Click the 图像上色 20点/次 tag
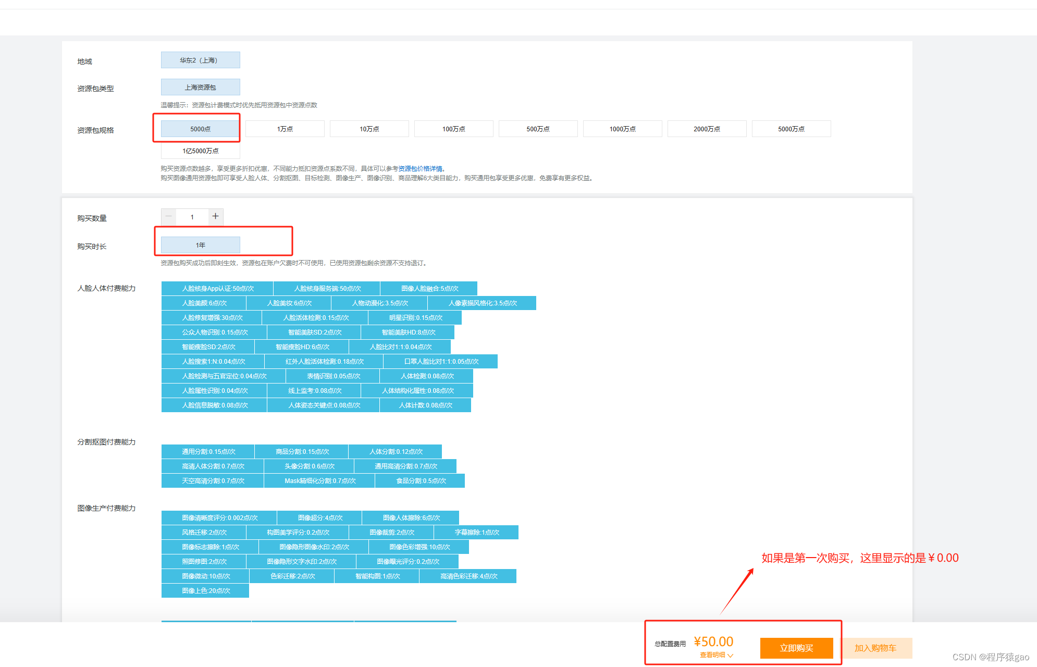The height and width of the screenshot is (667, 1037). tap(205, 590)
